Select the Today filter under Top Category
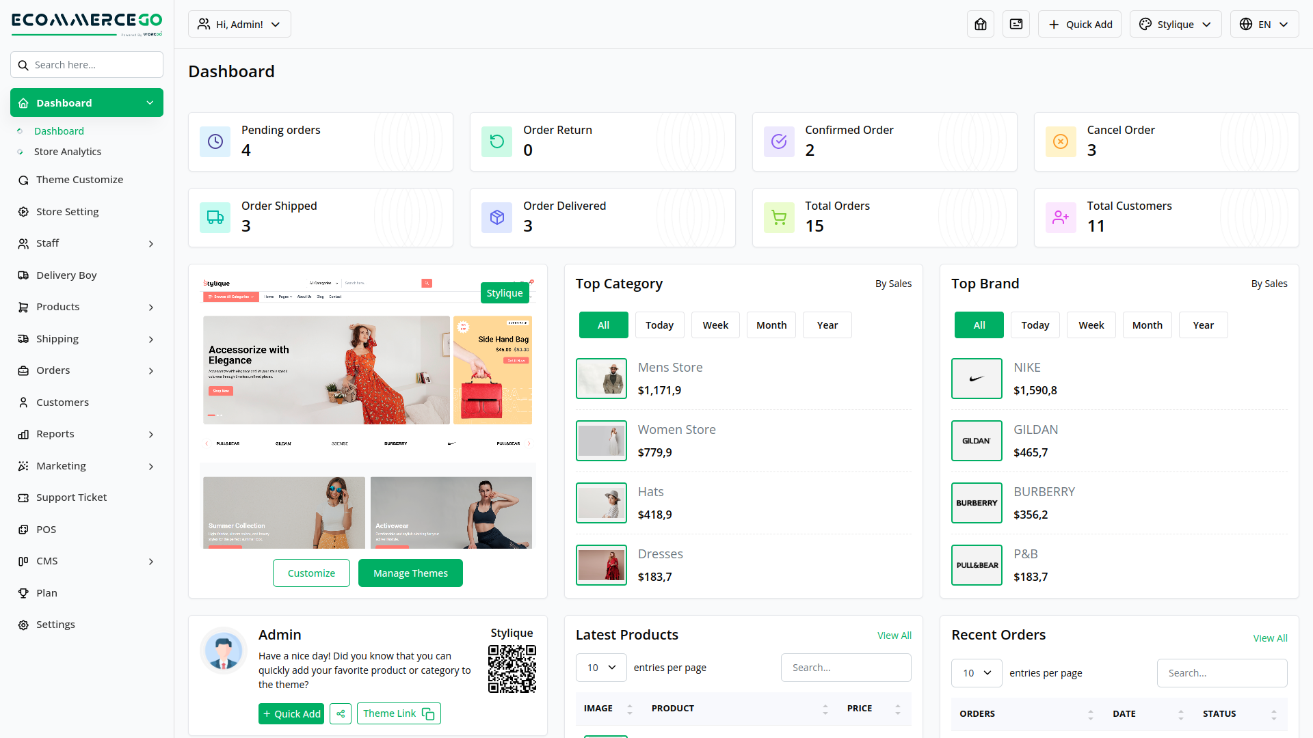This screenshot has height=738, width=1313. pyautogui.click(x=659, y=325)
